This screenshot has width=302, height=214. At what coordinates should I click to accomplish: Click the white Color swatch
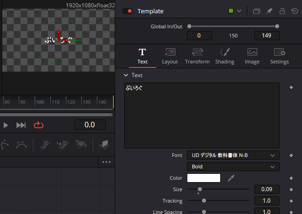pos(204,178)
